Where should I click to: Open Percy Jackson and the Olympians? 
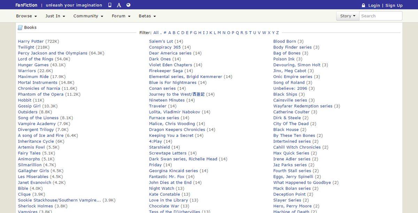[x=53, y=53]
